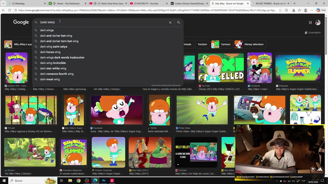Open the Guardados saved items button
The height and width of the screenshot is (184, 328).
[x=312, y=33]
